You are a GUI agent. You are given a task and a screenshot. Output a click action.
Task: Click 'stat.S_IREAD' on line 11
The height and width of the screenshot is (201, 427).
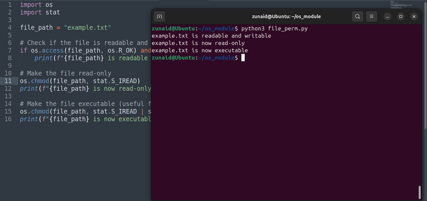point(115,81)
